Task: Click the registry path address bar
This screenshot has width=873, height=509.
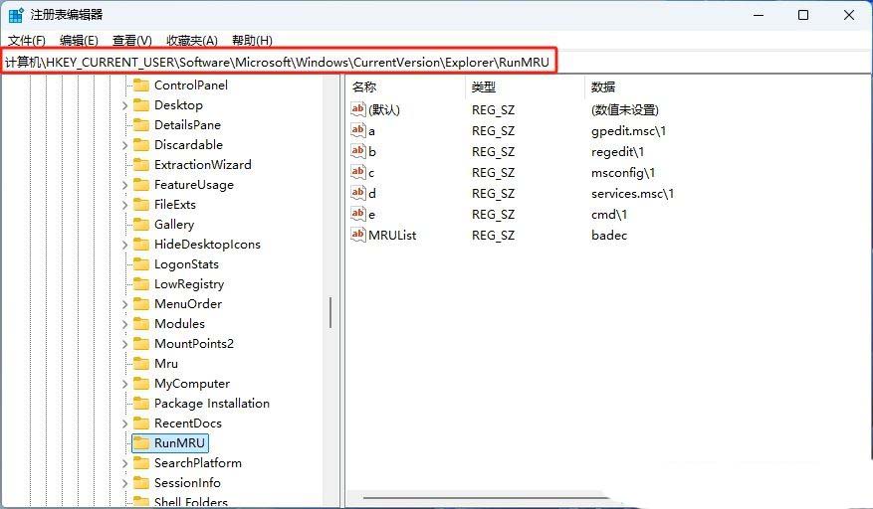Action: point(279,63)
